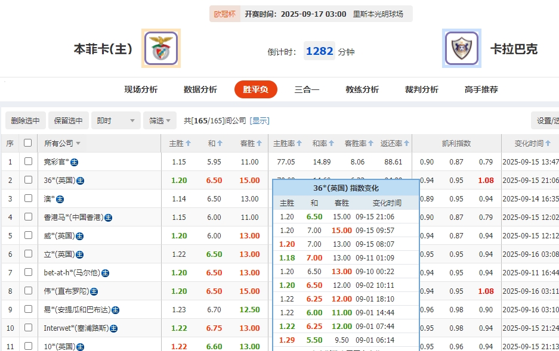The width and height of the screenshot is (559, 351).
Task: Click the globe icon next to 香港马*(中国香港)
Action: (109, 216)
